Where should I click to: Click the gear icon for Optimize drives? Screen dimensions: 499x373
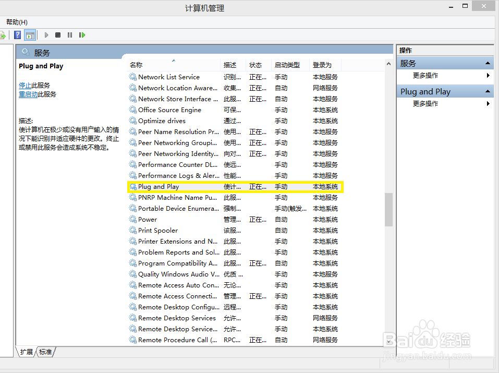tap(133, 121)
